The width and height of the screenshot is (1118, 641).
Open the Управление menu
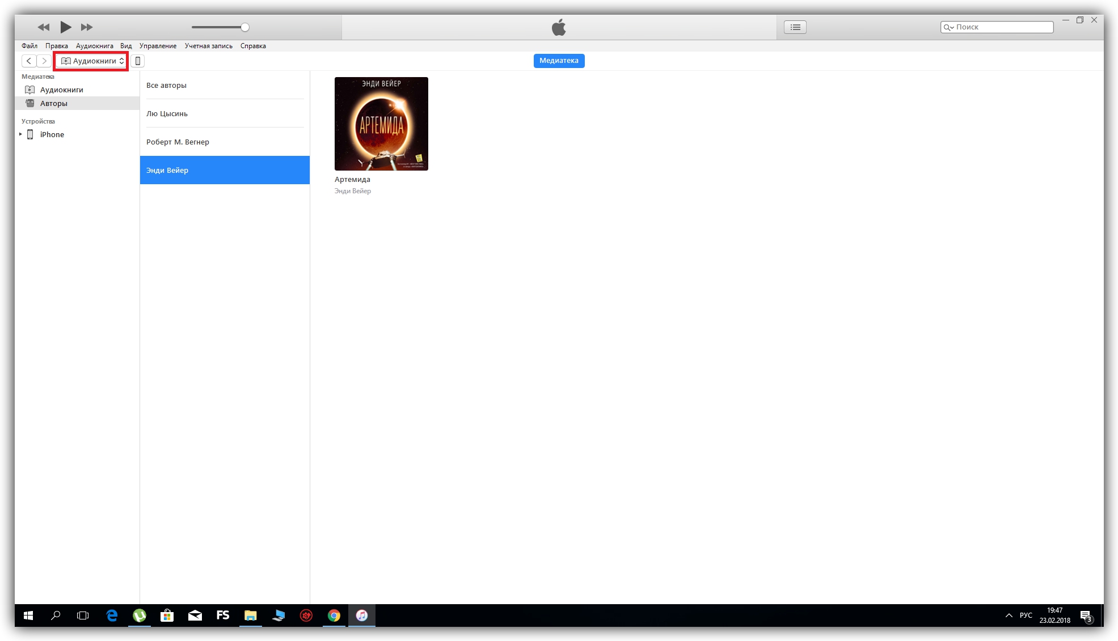158,46
